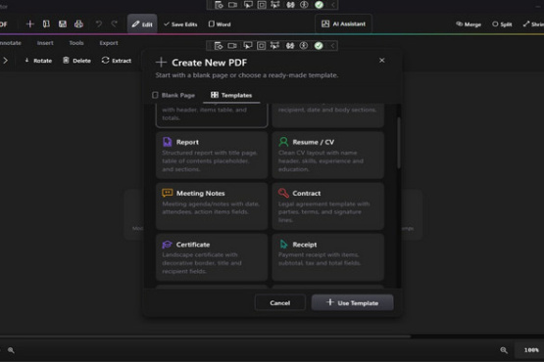
Task: Click the track focused element icon above dialog
Action: 274,45
